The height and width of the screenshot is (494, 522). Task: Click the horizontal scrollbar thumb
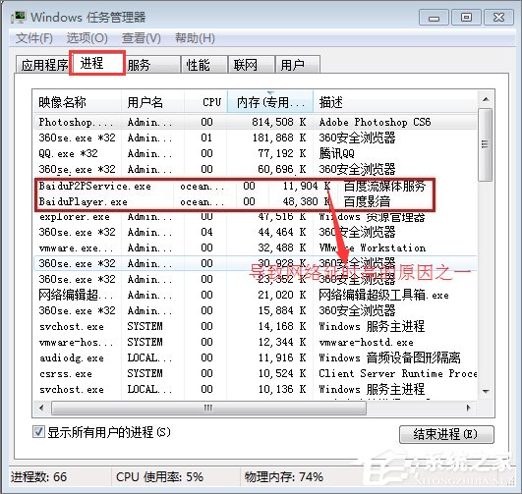pos(208,408)
